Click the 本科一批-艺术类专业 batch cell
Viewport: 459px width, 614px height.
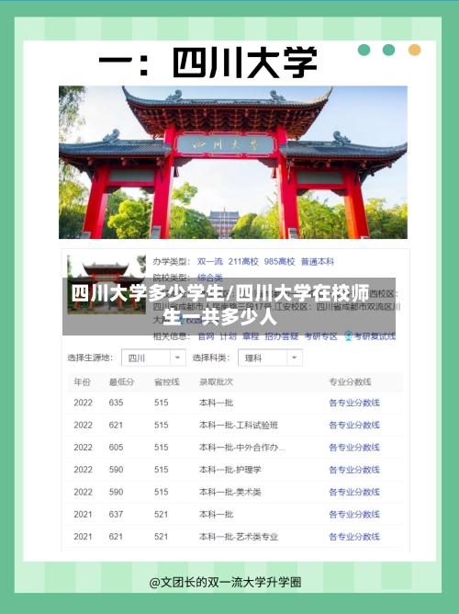click(239, 537)
